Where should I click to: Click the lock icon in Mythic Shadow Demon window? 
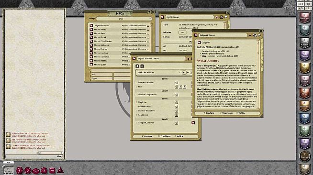point(188,59)
